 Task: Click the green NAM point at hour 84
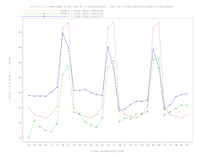[x=187, y=105]
